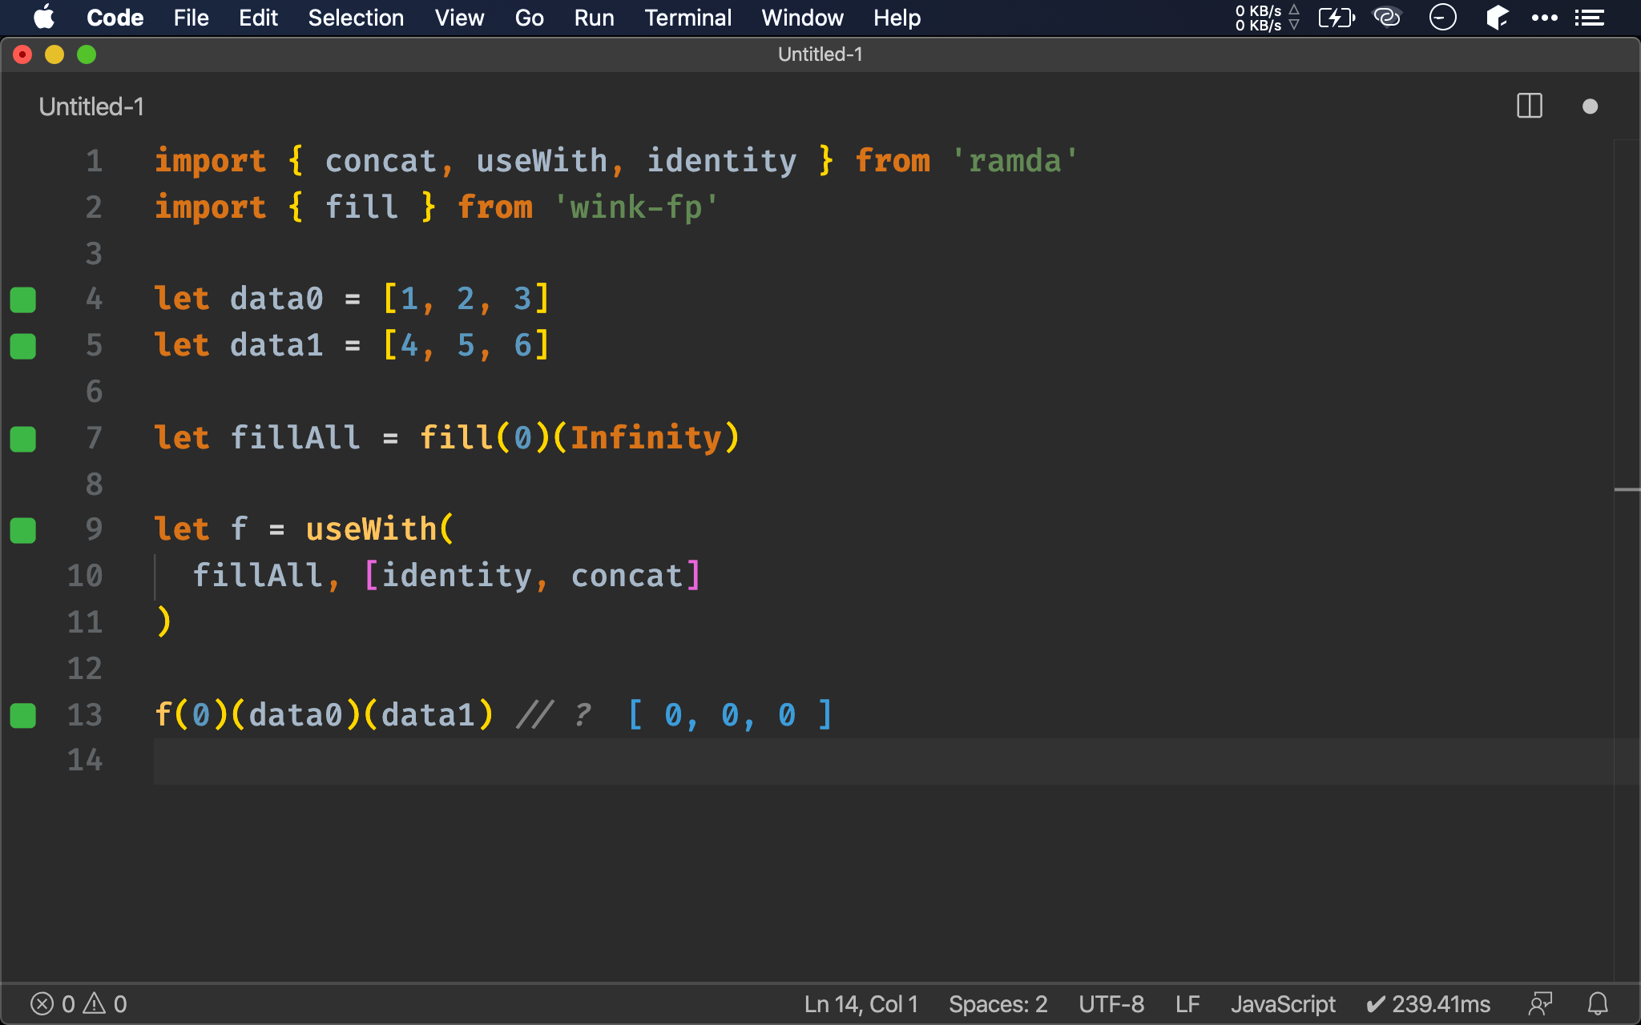The image size is (1641, 1025).
Task: Click the 239.41ms Quokka timing status
Action: 1428,1004
